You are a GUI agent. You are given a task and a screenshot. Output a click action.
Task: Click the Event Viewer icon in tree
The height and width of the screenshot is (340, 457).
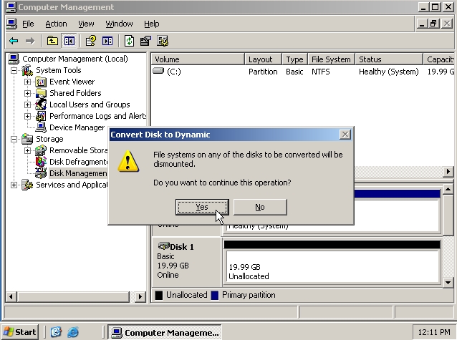41,82
